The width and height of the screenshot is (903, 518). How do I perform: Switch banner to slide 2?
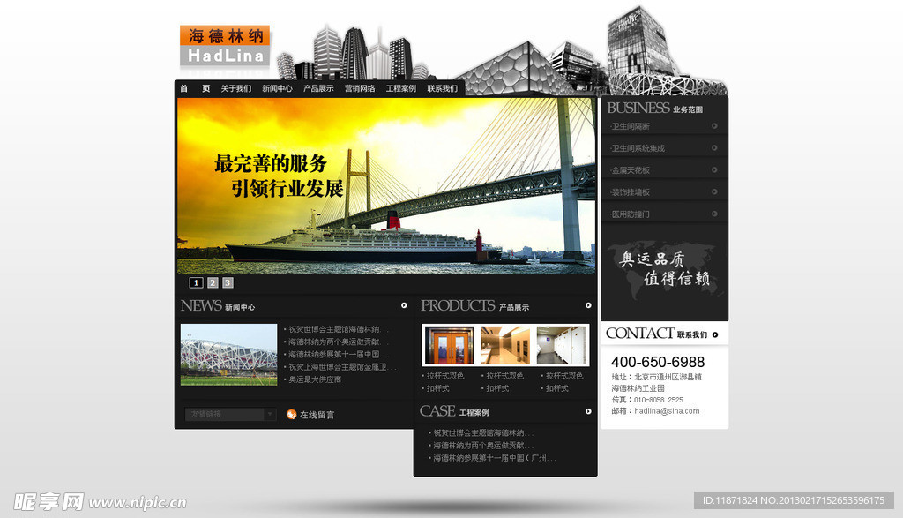[x=212, y=282]
